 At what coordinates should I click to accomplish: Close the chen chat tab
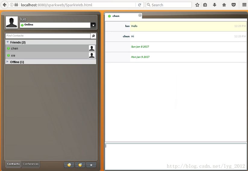click(x=140, y=15)
